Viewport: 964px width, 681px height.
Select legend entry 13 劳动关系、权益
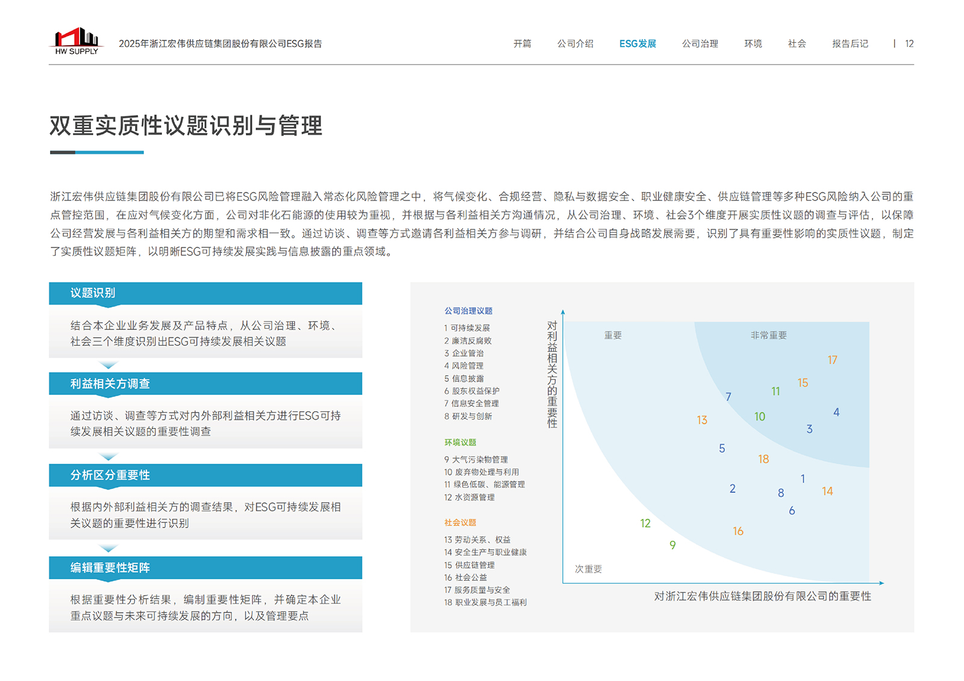(x=477, y=540)
